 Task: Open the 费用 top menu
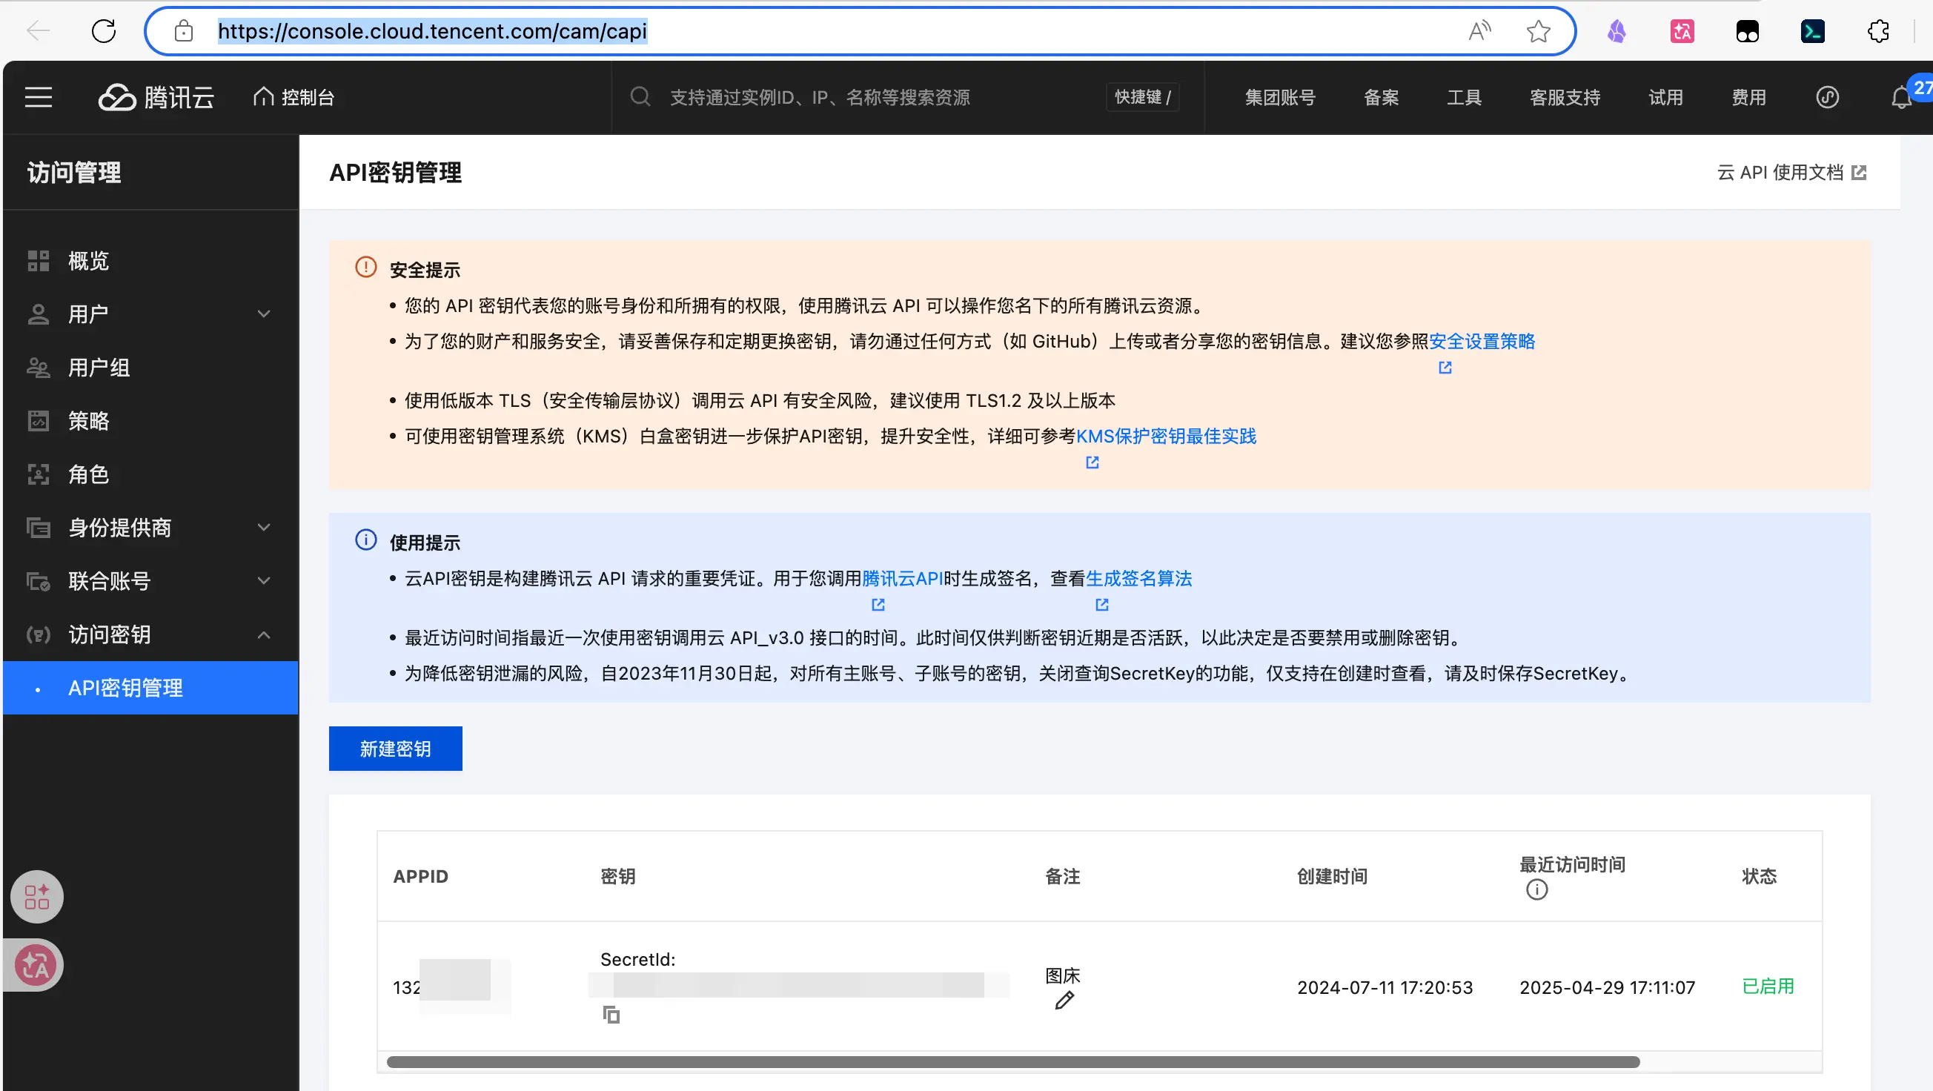1748,98
